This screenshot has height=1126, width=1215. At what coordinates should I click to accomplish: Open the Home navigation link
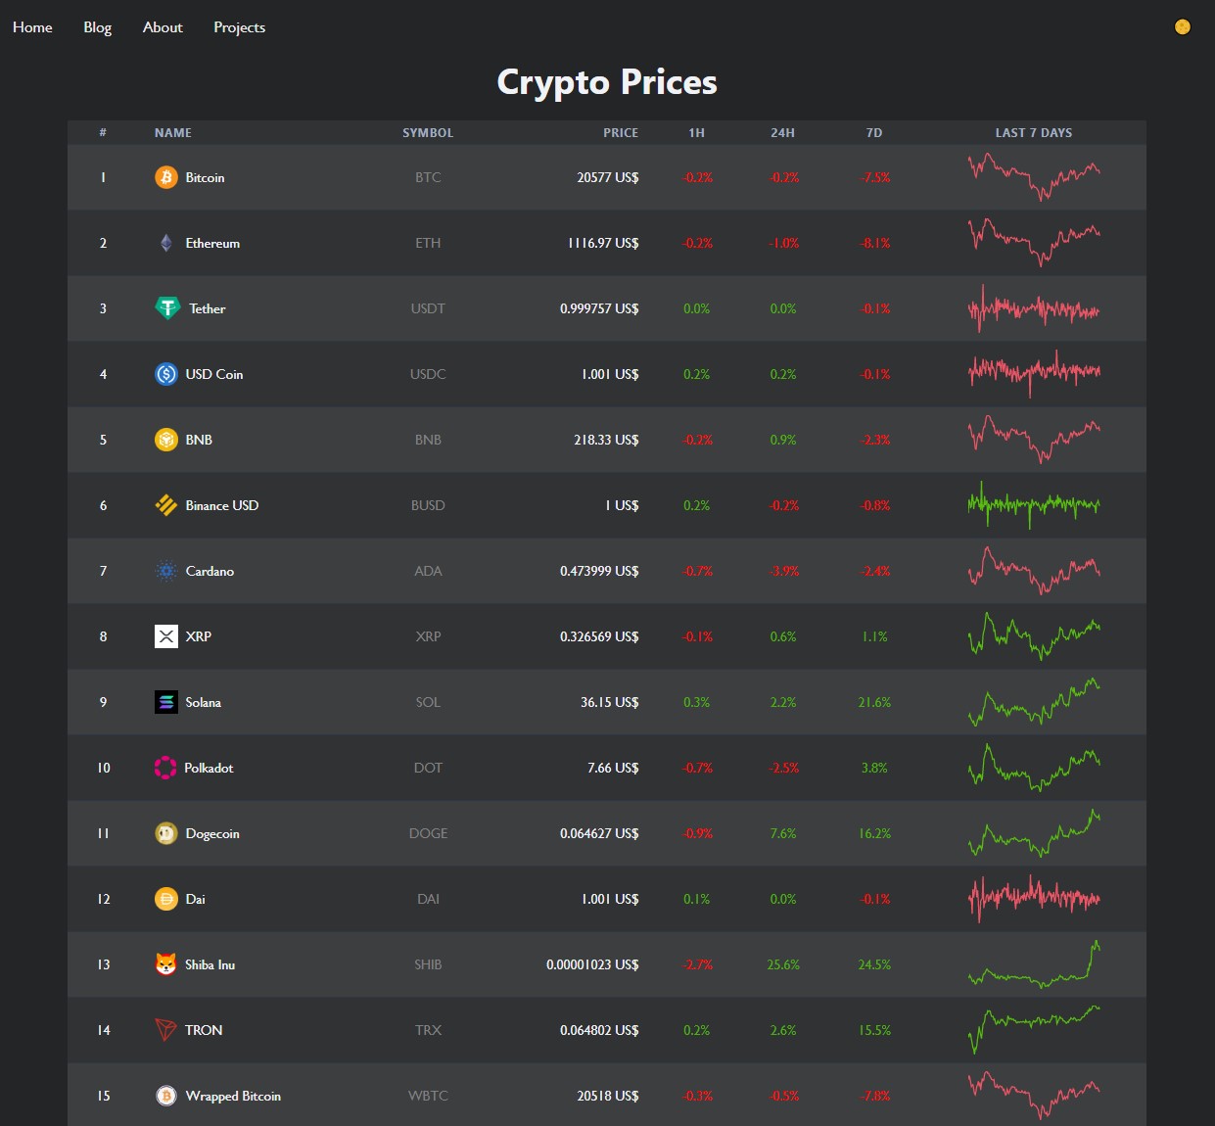[x=32, y=27]
